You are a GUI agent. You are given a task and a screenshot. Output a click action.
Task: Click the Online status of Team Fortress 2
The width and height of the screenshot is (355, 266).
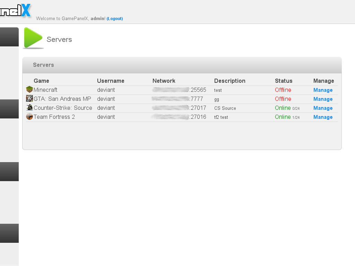[x=283, y=117]
